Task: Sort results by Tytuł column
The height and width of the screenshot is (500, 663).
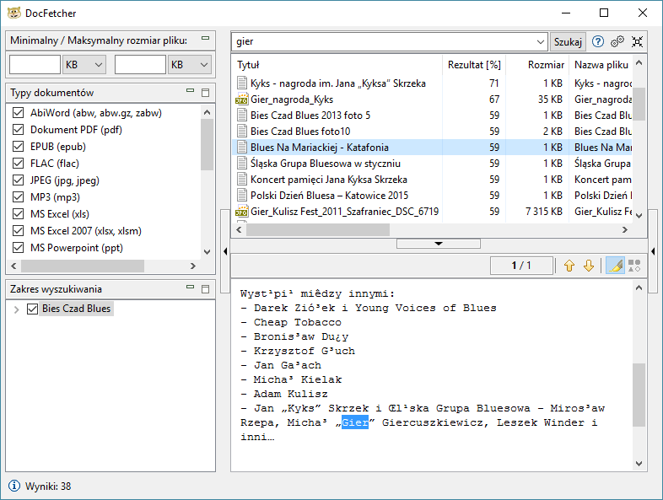Action: pyautogui.click(x=337, y=65)
